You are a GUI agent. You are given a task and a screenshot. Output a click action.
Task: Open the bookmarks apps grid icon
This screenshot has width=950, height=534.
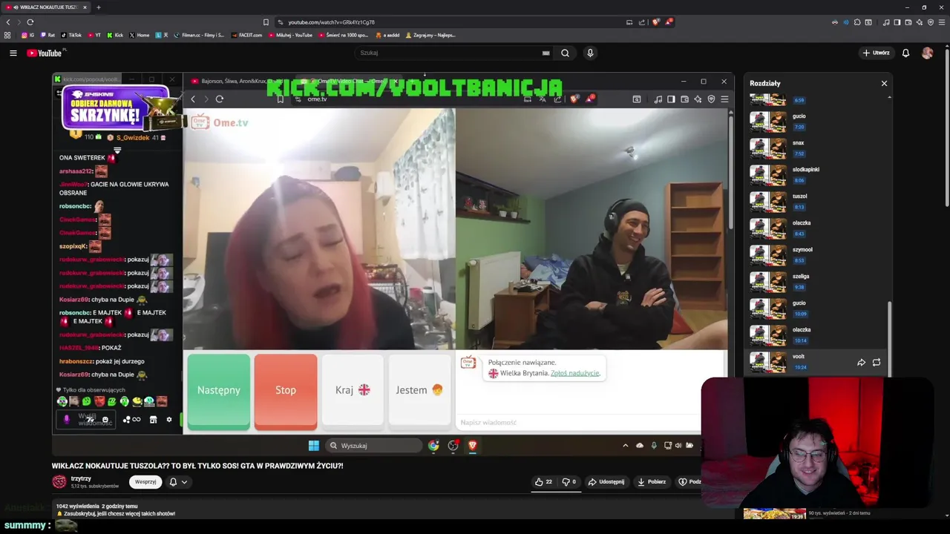(7, 35)
